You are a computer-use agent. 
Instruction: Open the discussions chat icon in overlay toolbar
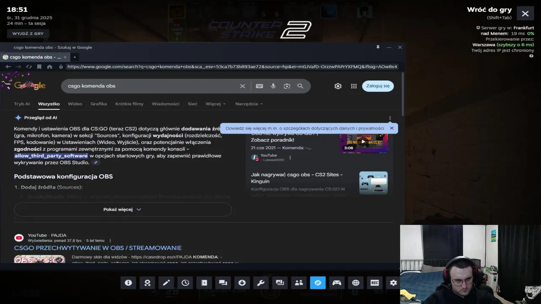coord(223,283)
